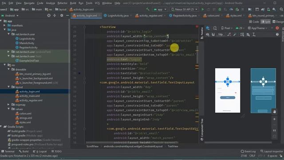Run the app with green play button
This screenshot has width=284, height=160.
click(203, 9)
